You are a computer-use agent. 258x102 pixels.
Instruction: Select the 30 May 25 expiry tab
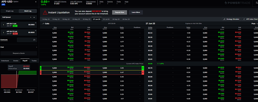86,19
